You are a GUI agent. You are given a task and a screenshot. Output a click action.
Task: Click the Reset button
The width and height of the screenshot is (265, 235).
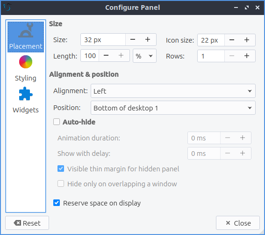coord(27,223)
